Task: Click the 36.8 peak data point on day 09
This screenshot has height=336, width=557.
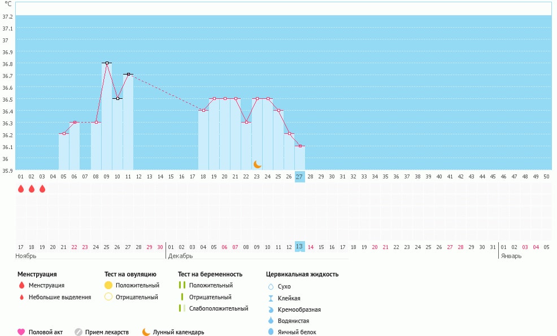Action: coord(107,63)
